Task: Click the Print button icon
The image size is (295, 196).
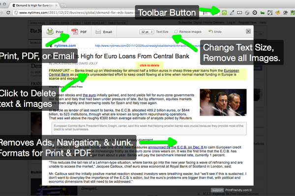Action: (x=50, y=32)
